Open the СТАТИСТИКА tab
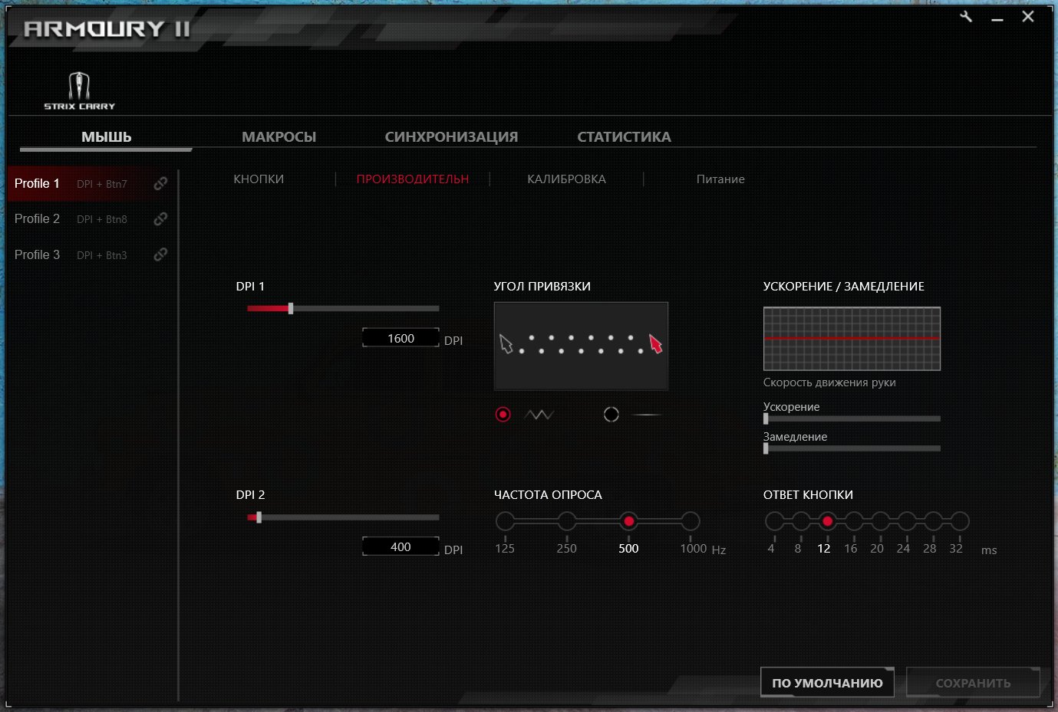Image resolution: width=1058 pixels, height=712 pixels. (x=624, y=137)
